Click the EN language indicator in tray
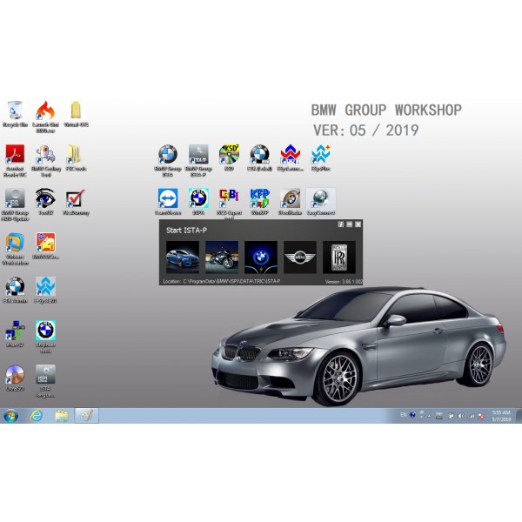This screenshot has height=522, width=522. click(x=404, y=415)
